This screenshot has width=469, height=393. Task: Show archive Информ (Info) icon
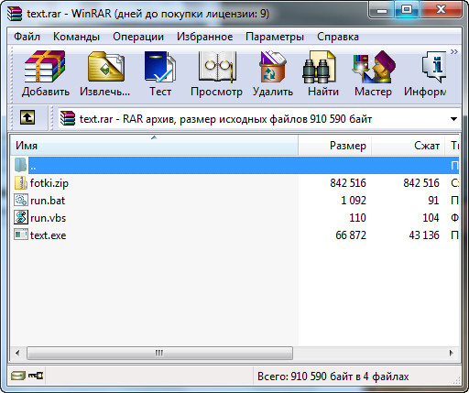[434, 67]
